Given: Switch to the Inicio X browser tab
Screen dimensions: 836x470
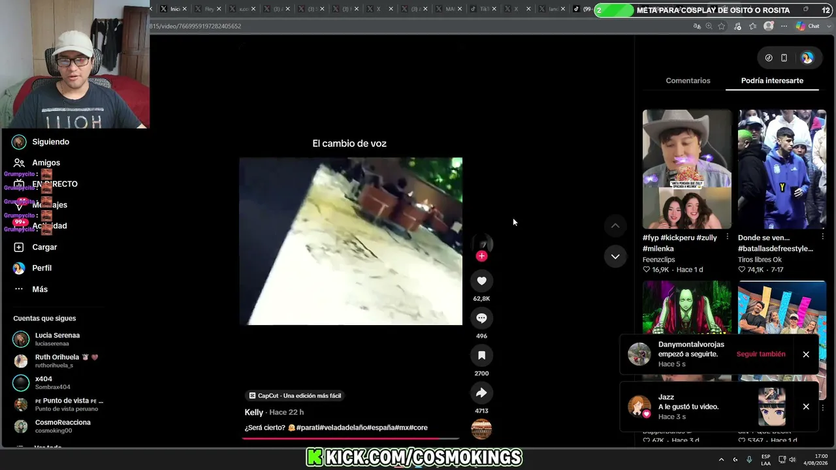Looking at the screenshot, I should (172, 9).
